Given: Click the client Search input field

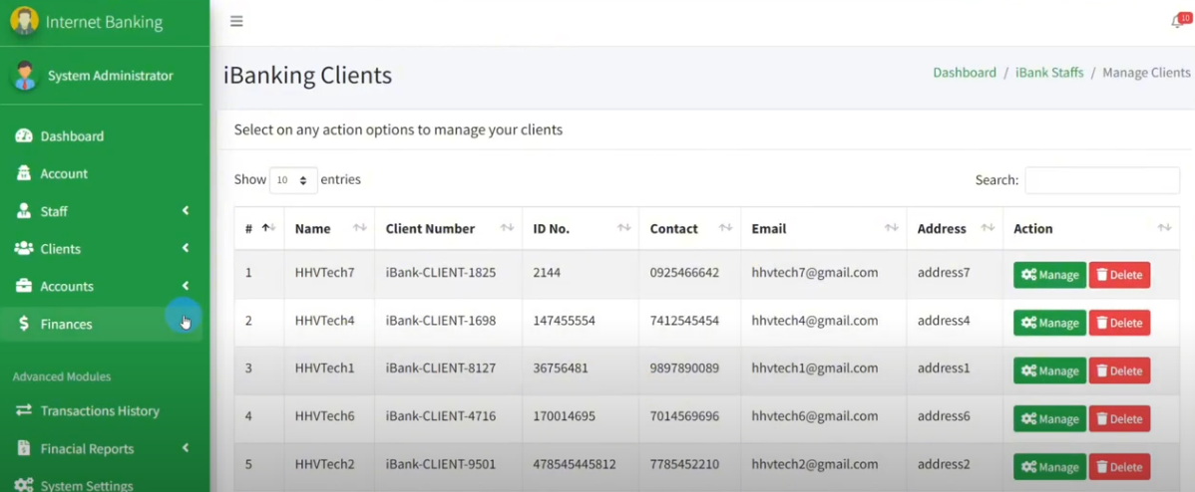Looking at the screenshot, I should pos(1101,180).
